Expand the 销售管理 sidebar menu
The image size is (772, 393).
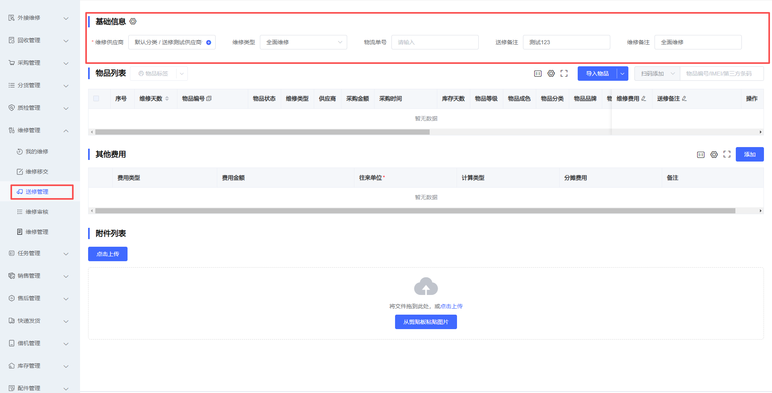(x=38, y=276)
